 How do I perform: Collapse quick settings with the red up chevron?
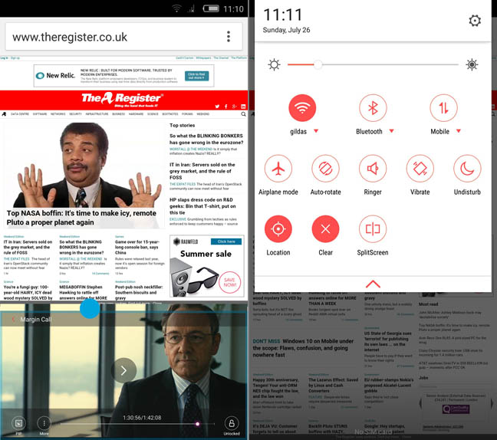(x=373, y=284)
